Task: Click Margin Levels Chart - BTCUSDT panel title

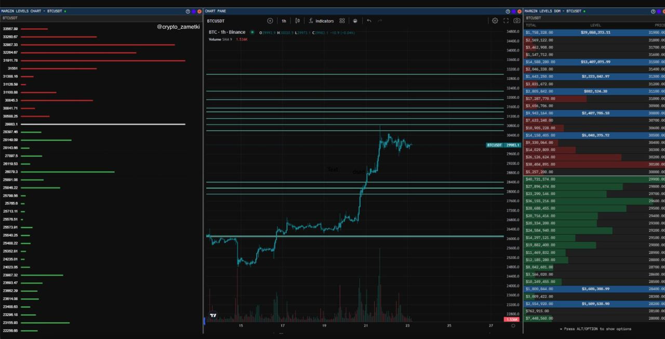Action: tap(31, 11)
